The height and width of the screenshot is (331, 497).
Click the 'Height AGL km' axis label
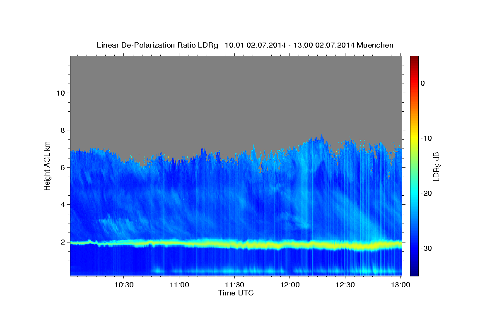47,165
